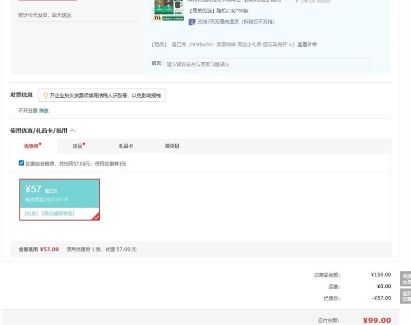411x325 pixels.
Task: Click the red checkmark on ¥57 coupon
Action: click(96, 217)
